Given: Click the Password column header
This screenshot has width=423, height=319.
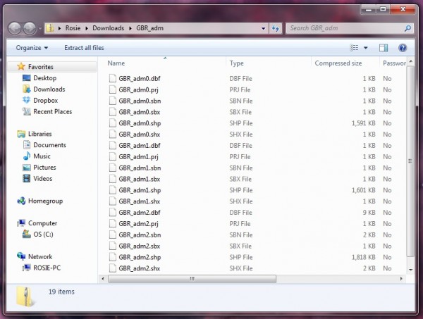Looking at the screenshot, I should coord(394,63).
